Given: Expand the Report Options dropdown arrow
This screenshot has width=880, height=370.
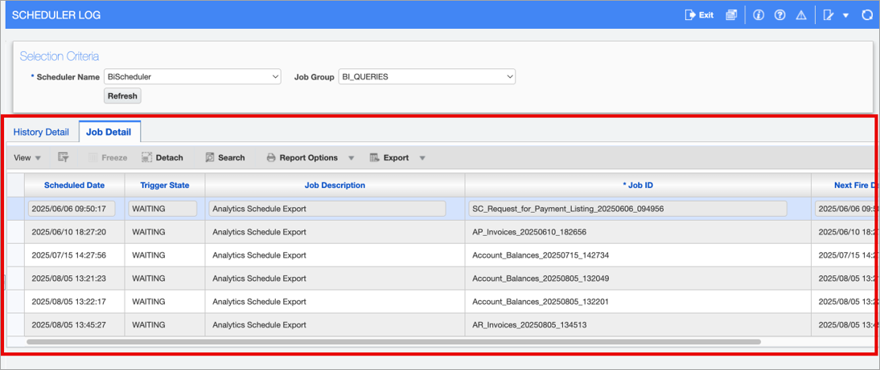Looking at the screenshot, I should point(352,158).
